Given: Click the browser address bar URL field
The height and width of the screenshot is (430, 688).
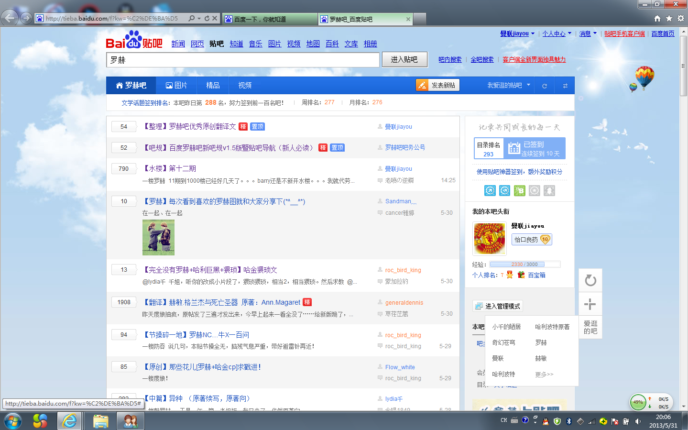Looking at the screenshot, I should [112, 19].
